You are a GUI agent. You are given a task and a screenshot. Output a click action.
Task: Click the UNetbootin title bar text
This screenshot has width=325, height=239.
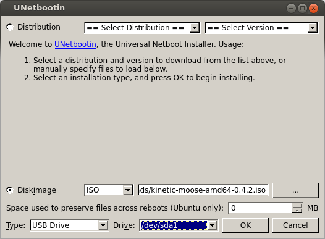pos(39,8)
